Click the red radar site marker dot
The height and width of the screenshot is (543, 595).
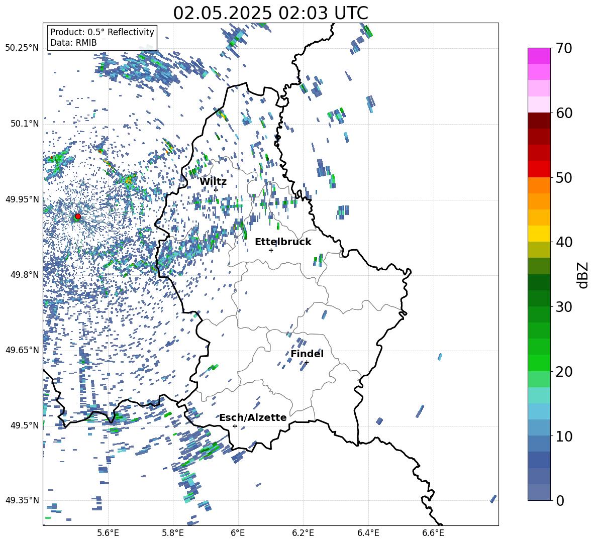tap(78, 216)
